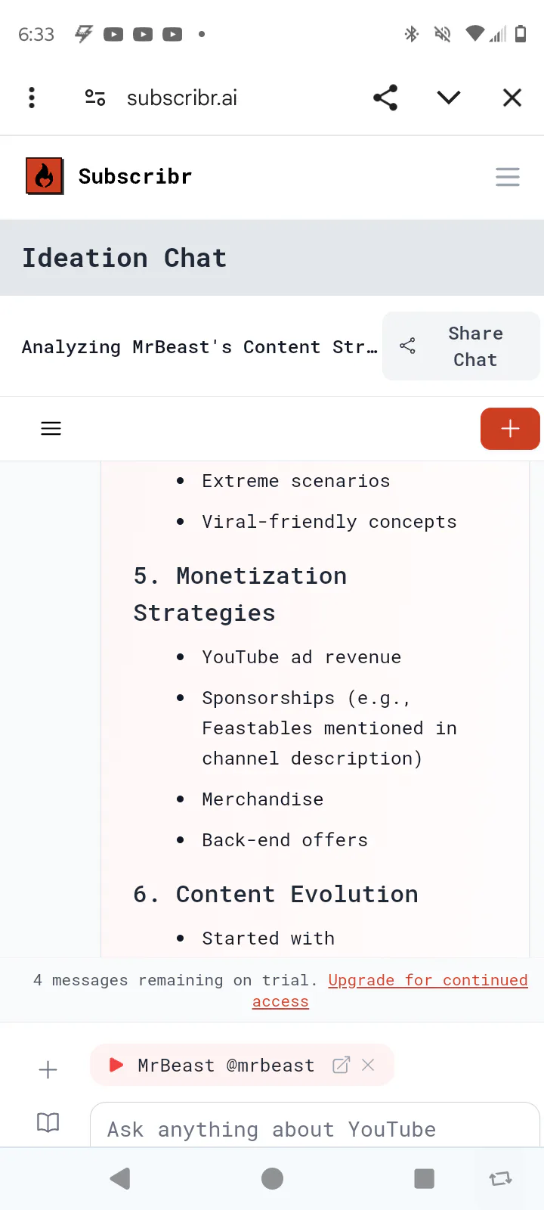Start a new chat with red plus button
Viewport: 544px width, 1210px height.
pyautogui.click(x=510, y=429)
